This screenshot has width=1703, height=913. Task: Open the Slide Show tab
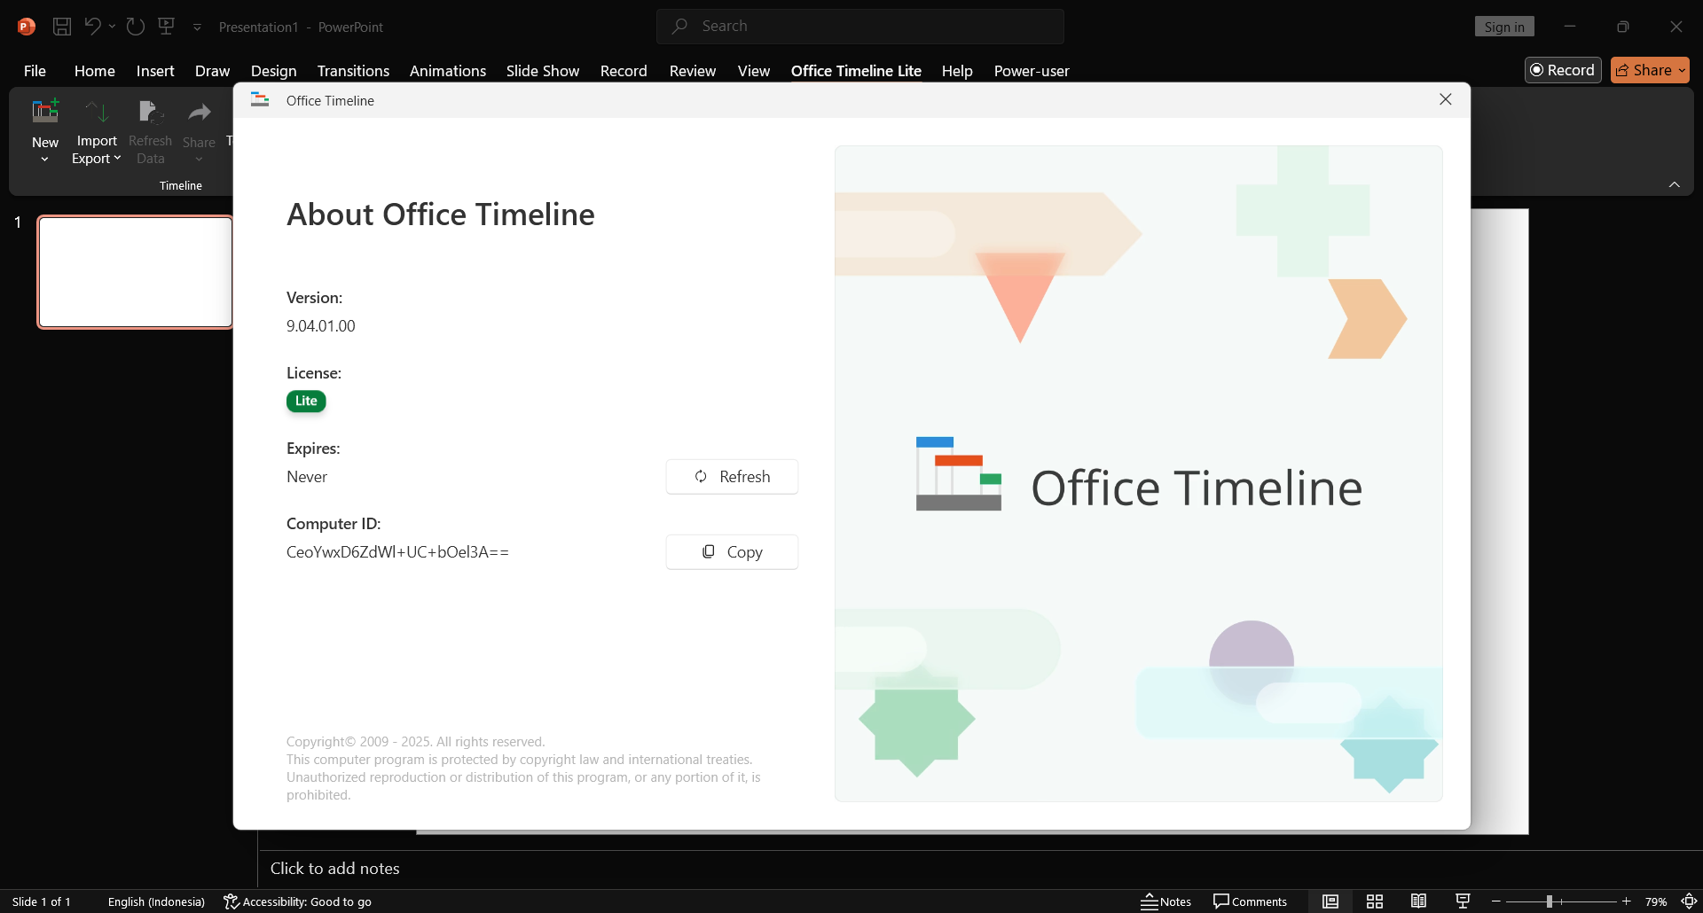click(x=543, y=71)
